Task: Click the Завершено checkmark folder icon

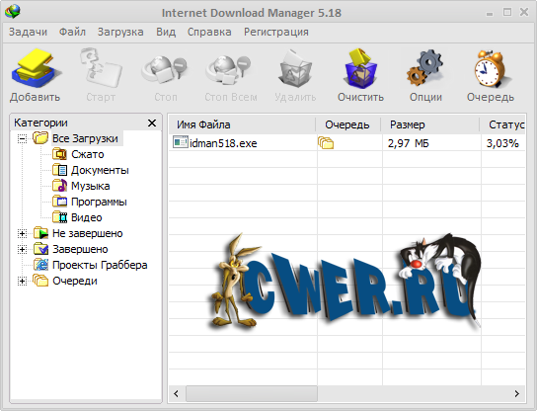Action: click(40, 249)
